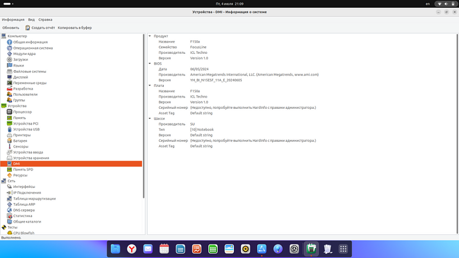Open the Справка menu
This screenshot has height=258, width=459.
click(x=45, y=20)
